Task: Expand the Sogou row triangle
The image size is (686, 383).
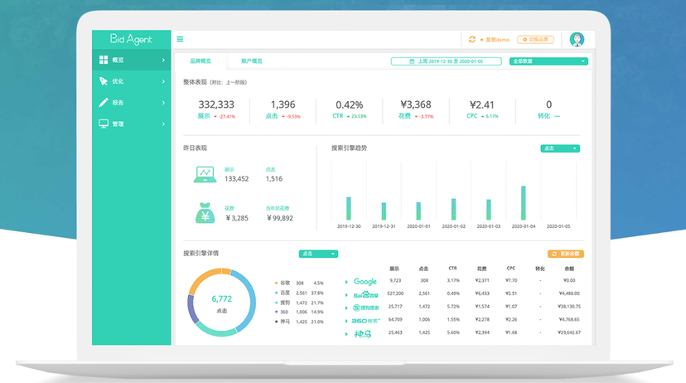Action: coord(346,308)
